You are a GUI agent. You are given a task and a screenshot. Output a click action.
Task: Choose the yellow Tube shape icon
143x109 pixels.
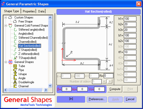pyautogui.click(x=15, y=66)
